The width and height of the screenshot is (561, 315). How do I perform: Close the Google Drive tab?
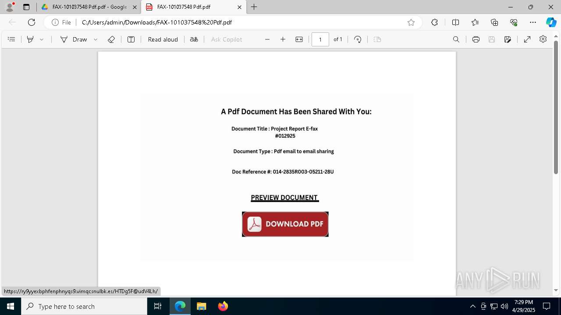pos(135,7)
